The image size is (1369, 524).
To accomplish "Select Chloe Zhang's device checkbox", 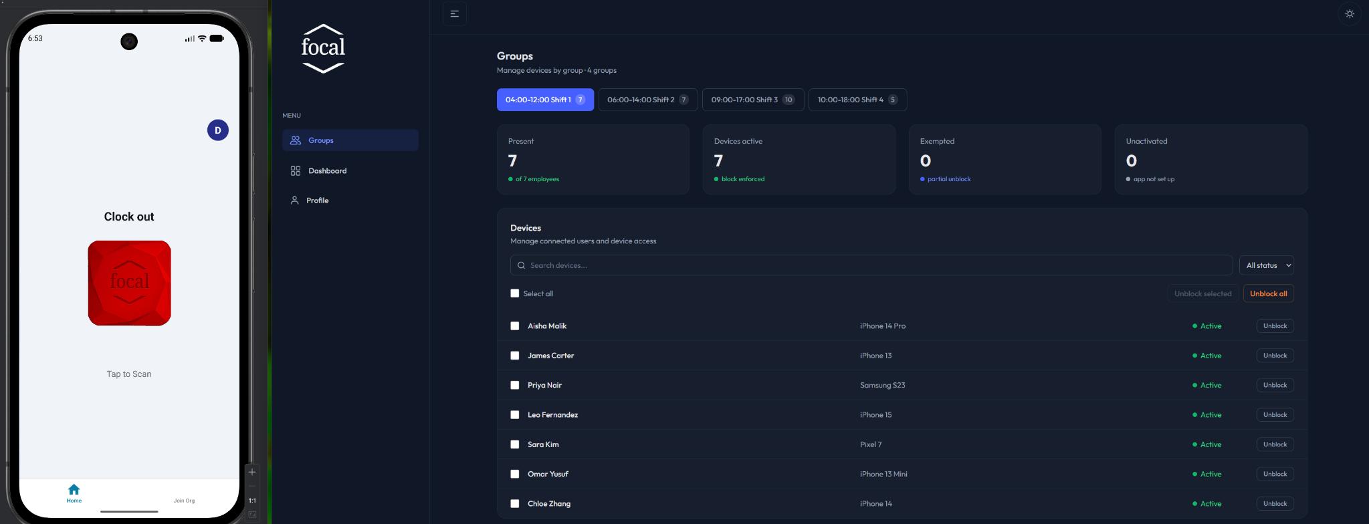I will tap(515, 504).
